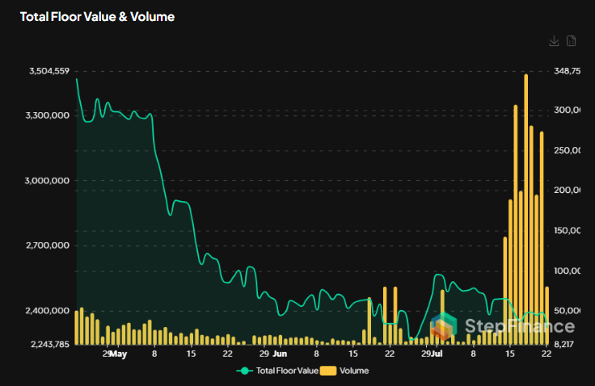Screen dimensions: 595x386
Task: Click the Jul label on x-axis
Action: pyautogui.click(x=438, y=354)
